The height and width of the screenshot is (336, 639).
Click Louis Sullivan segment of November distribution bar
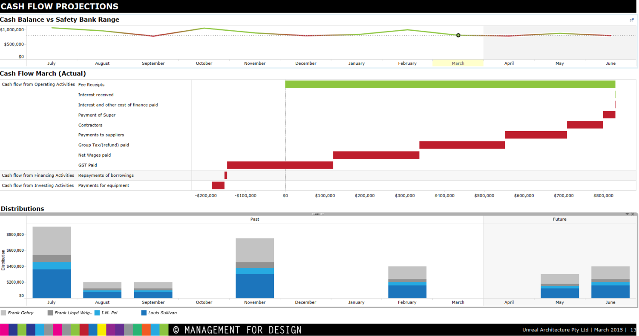[x=255, y=286]
